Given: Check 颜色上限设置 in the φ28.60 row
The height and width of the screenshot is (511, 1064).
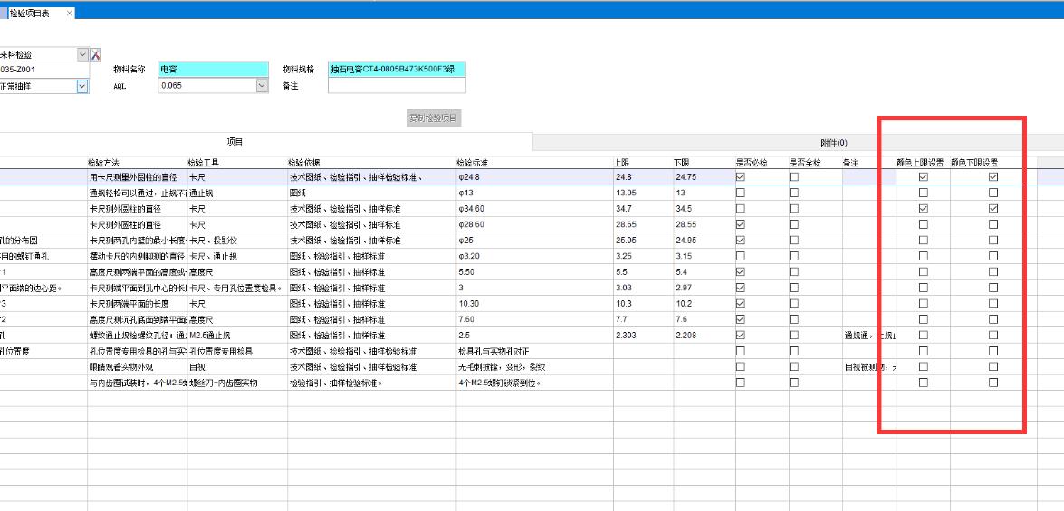Looking at the screenshot, I should [923, 224].
